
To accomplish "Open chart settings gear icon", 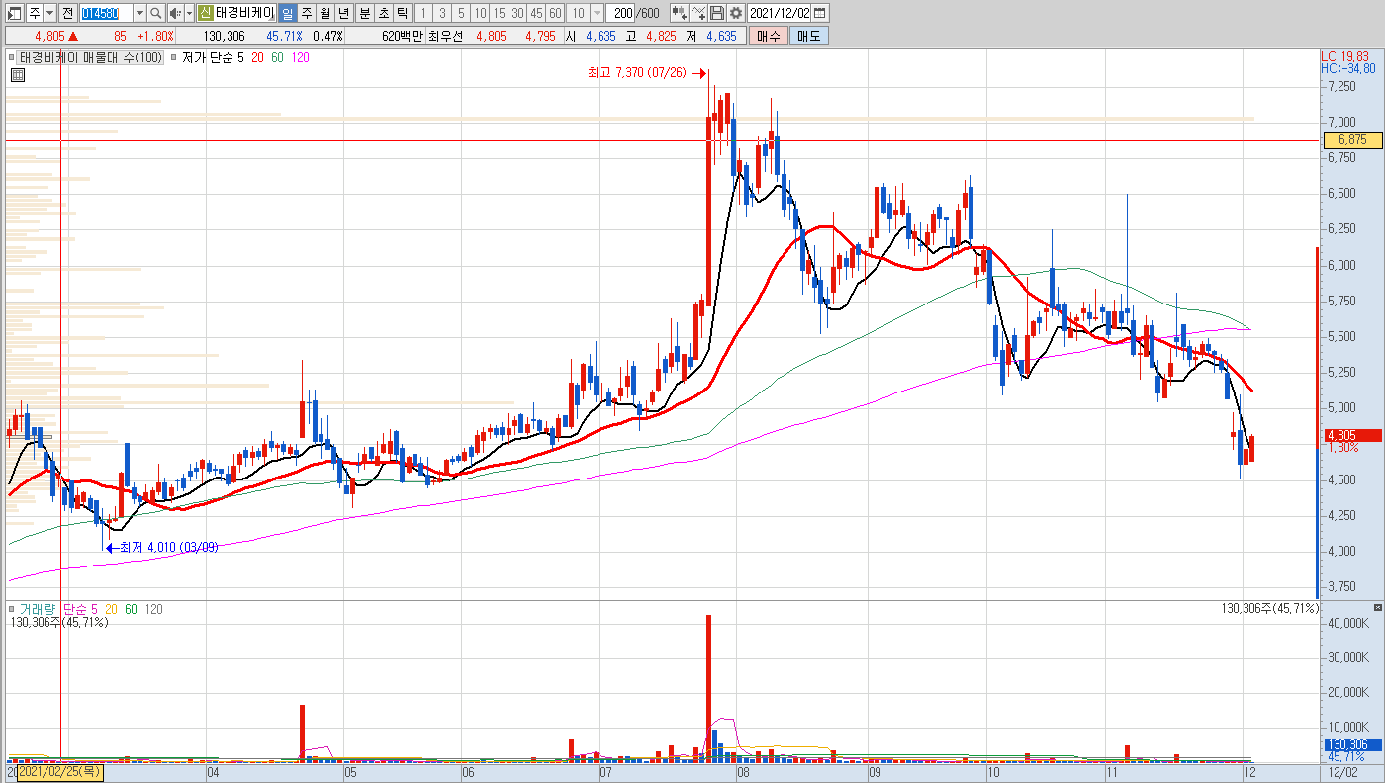I will click(736, 13).
